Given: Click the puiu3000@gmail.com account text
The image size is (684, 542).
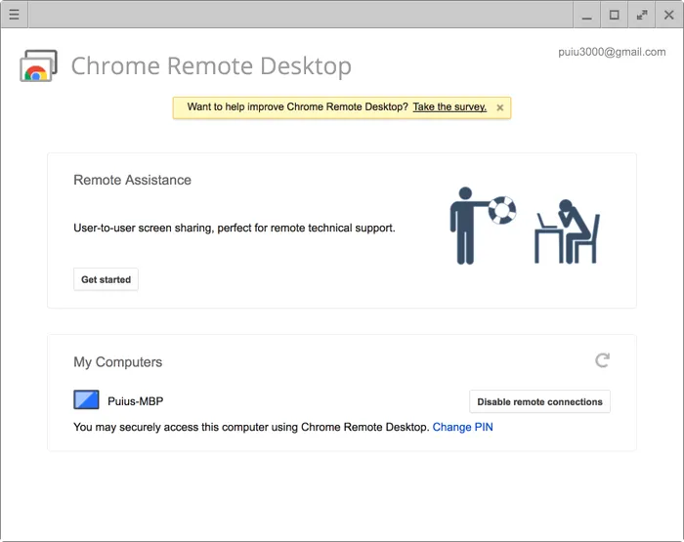Looking at the screenshot, I should coord(612,52).
